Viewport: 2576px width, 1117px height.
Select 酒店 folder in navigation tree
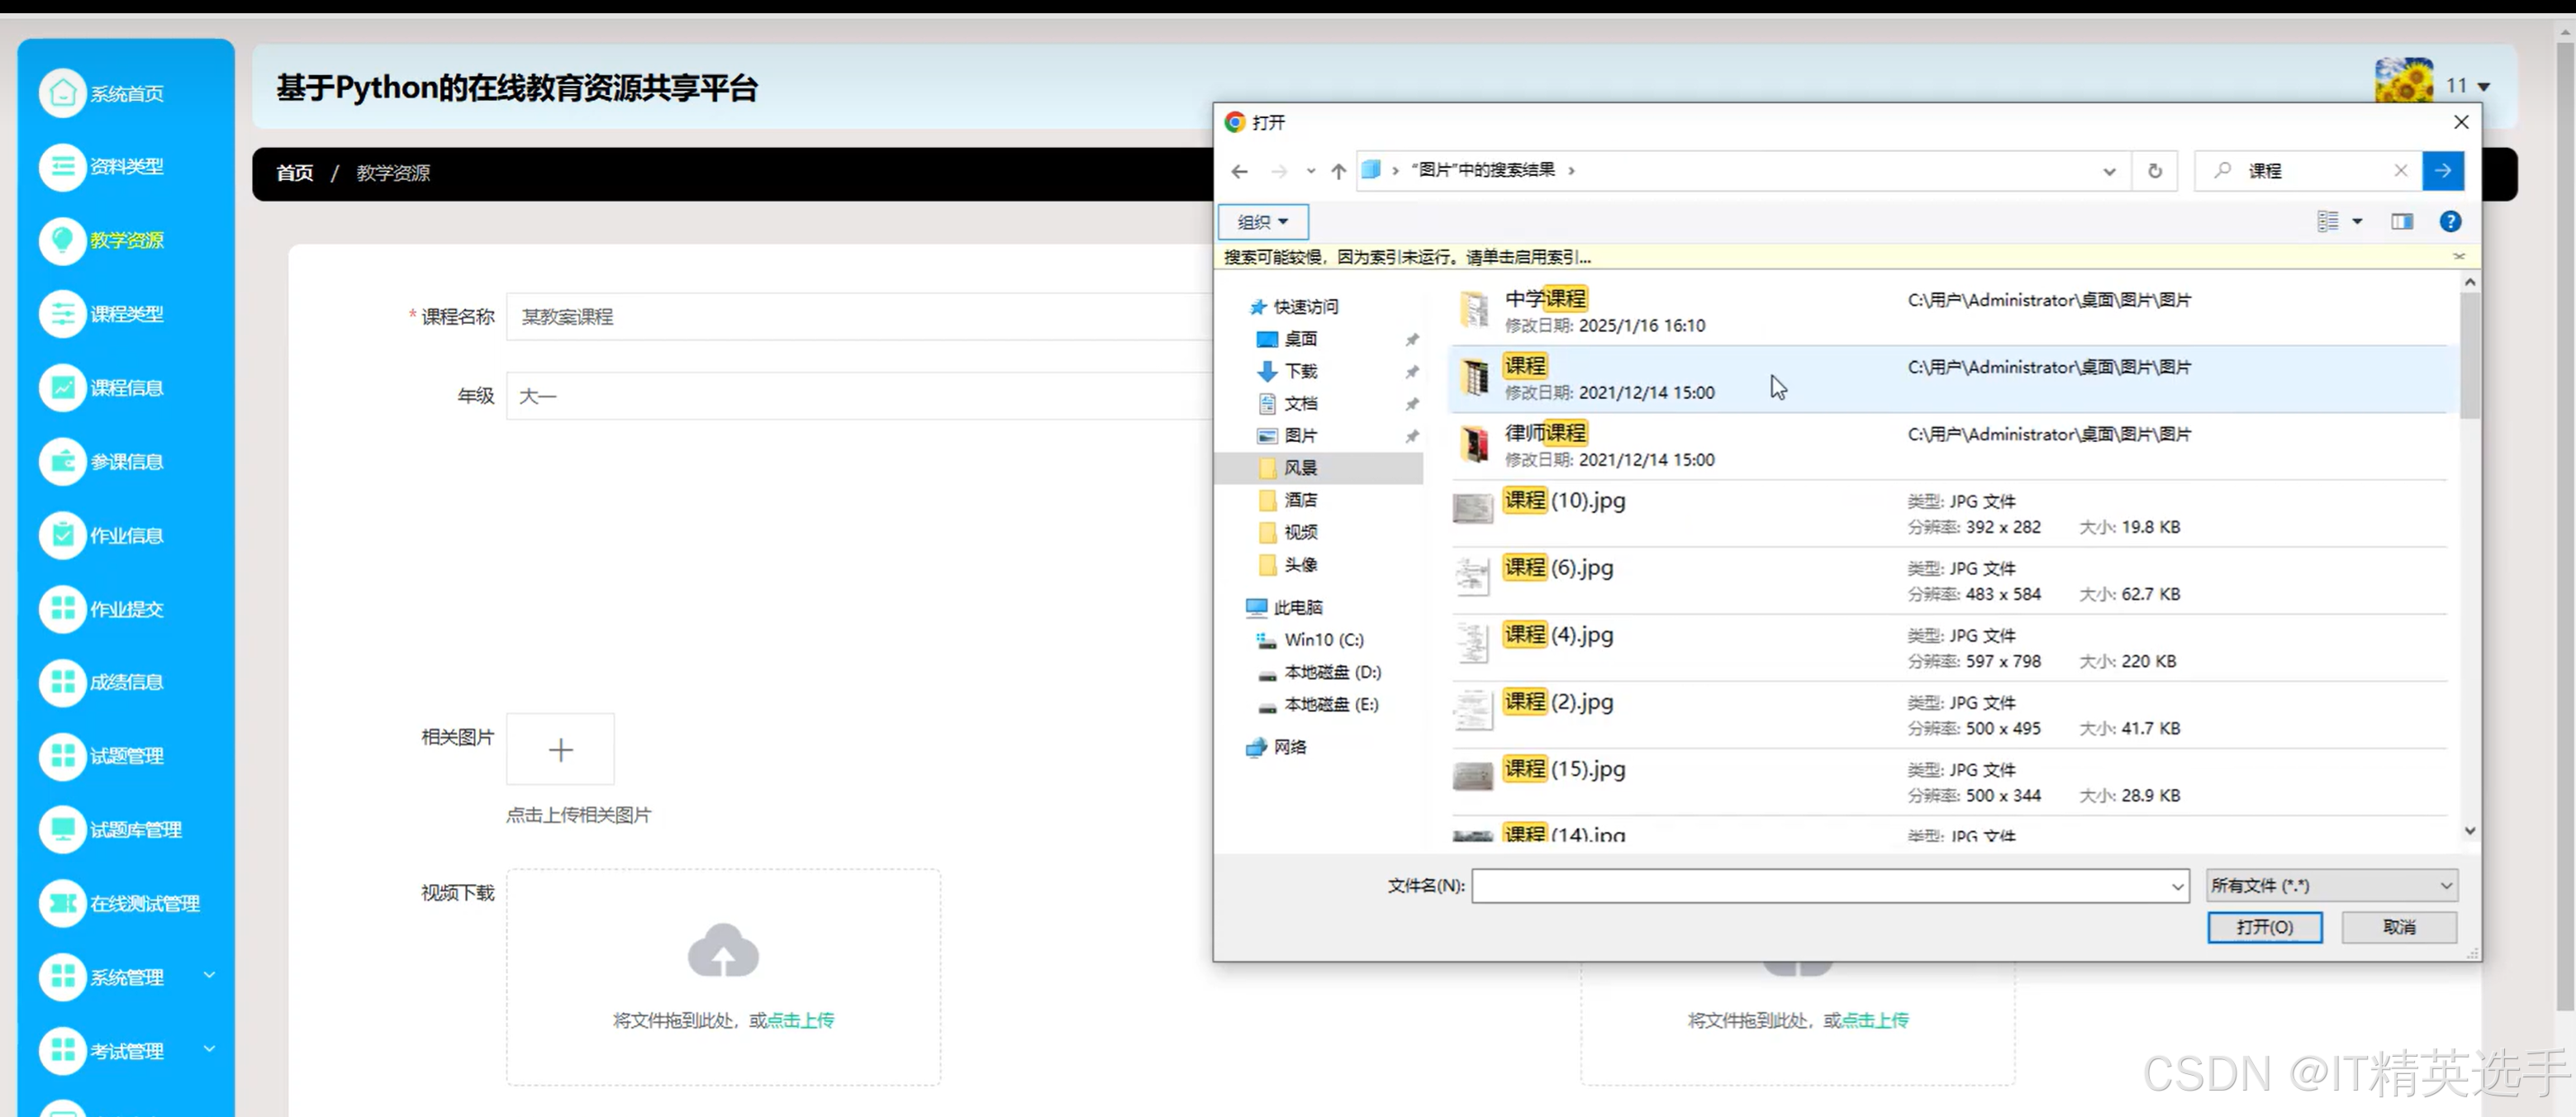coord(1300,500)
